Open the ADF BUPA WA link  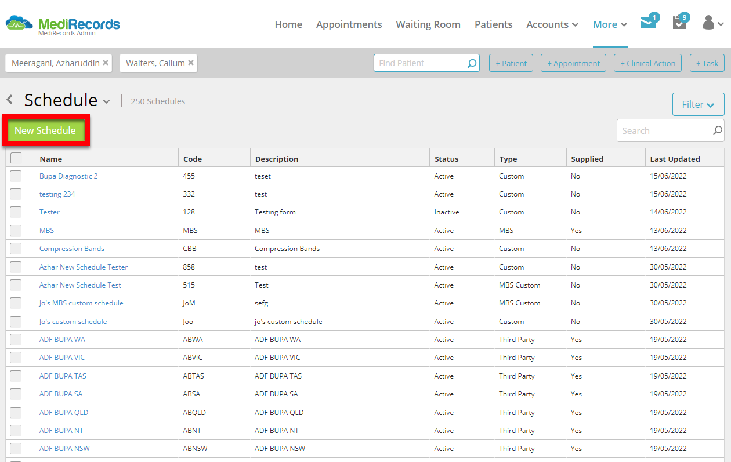pos(62,340)
